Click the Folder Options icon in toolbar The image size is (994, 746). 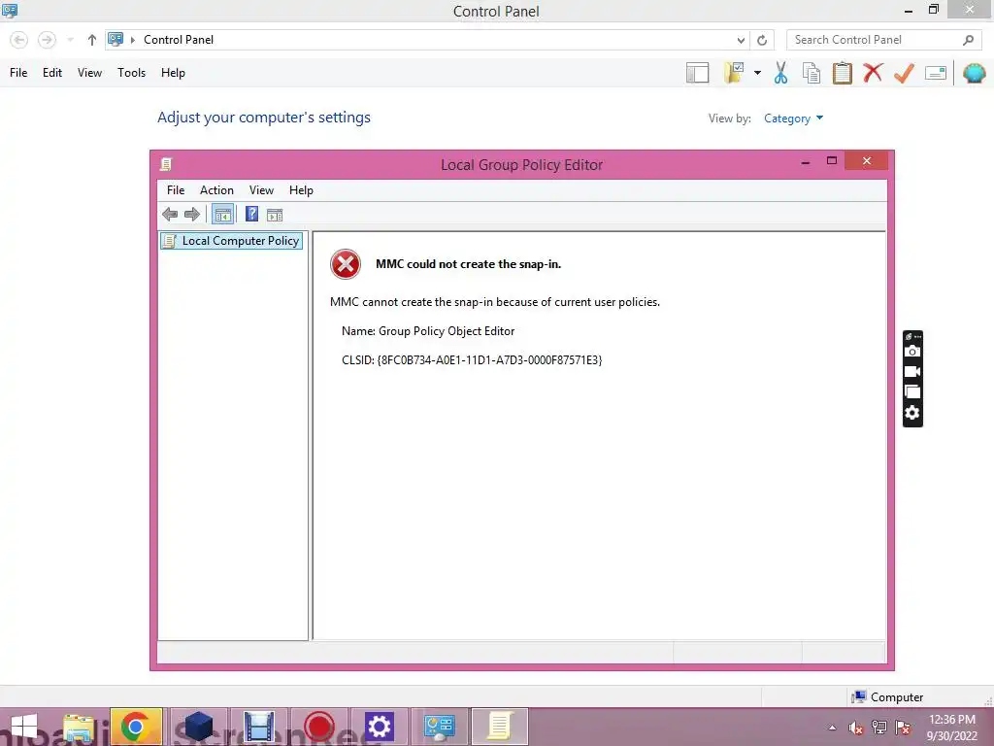[734, 73]
